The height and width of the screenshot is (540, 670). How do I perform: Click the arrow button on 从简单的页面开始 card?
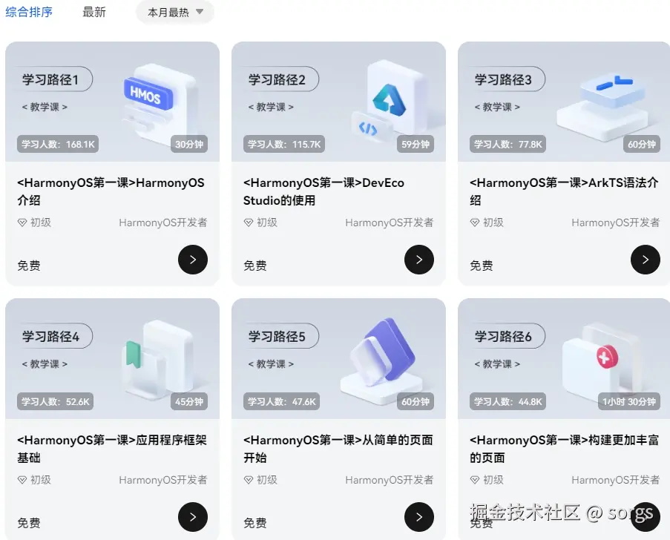(x=419, y=516)
